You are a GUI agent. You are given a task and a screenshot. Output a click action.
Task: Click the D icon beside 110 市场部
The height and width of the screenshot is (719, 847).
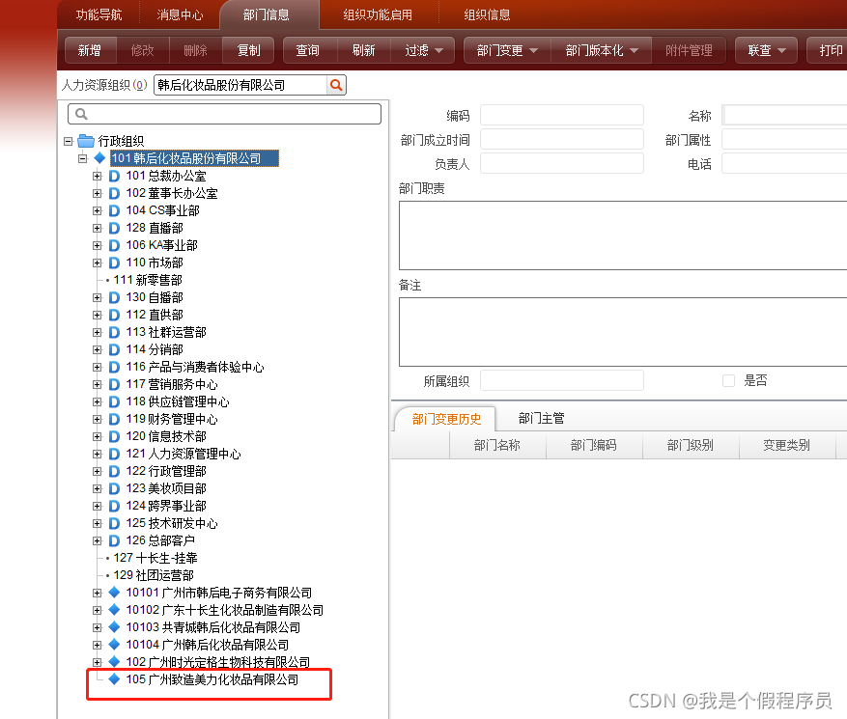(114, 263)
